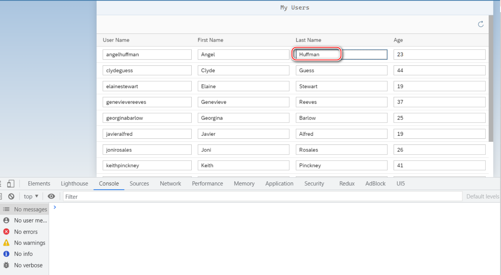Open the Lighthouse tab

(74, 183)
